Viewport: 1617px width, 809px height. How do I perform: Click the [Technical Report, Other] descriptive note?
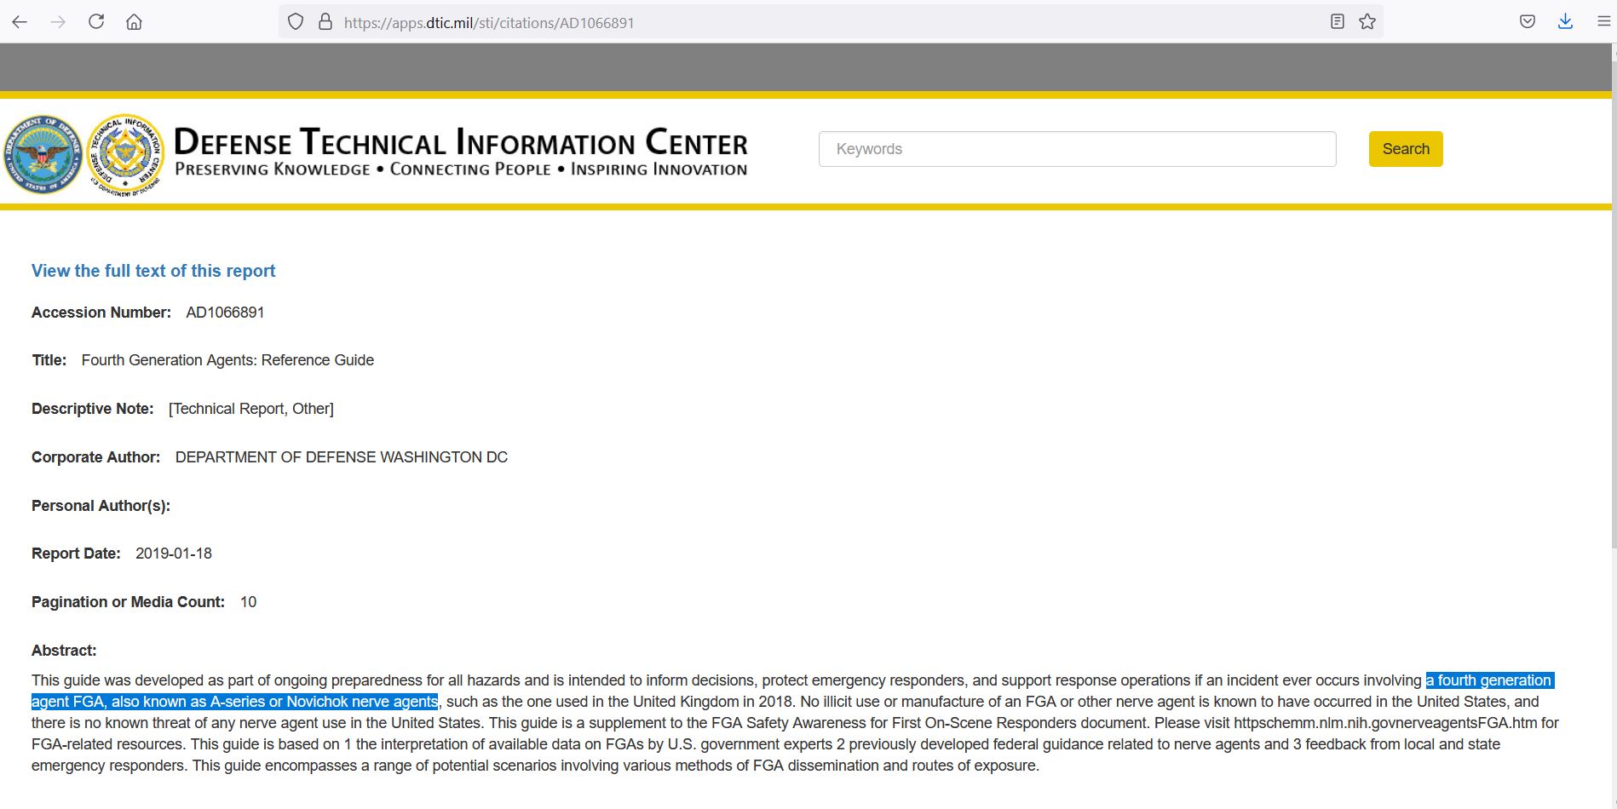pyautogui.click(x=251, y=409)
